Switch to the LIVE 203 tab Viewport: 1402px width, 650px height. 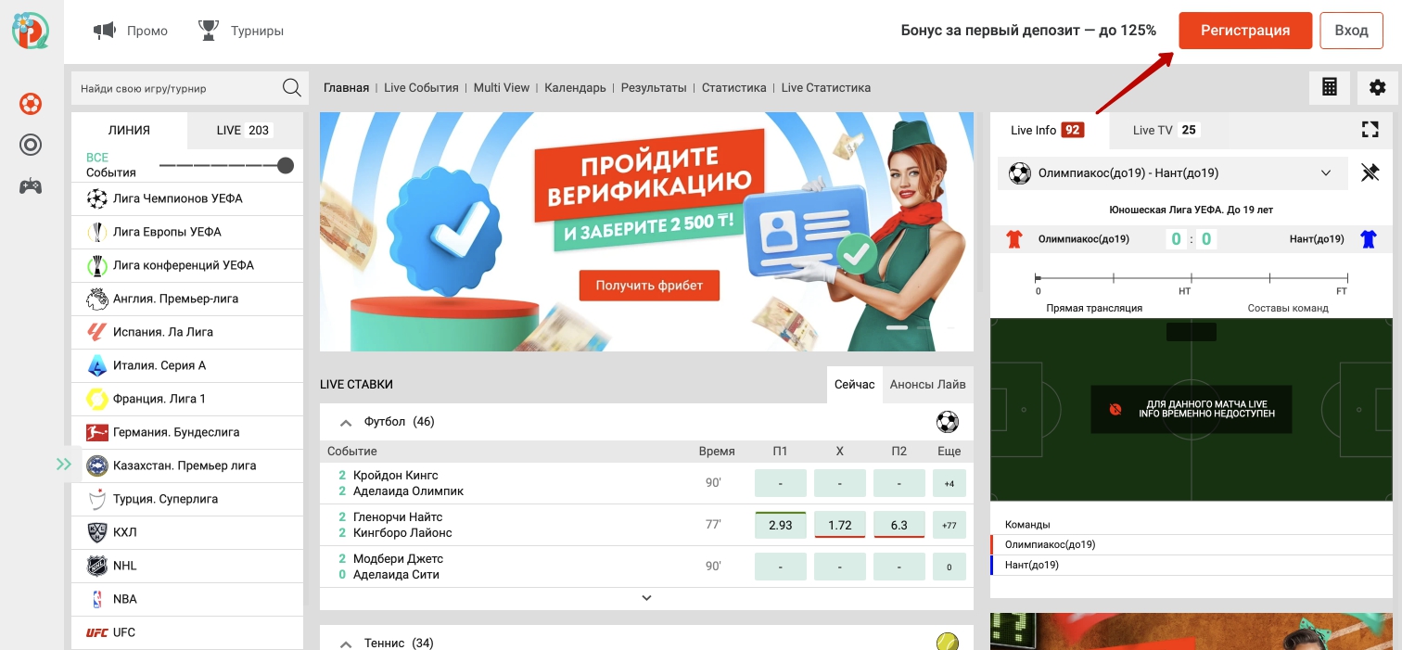245,131
